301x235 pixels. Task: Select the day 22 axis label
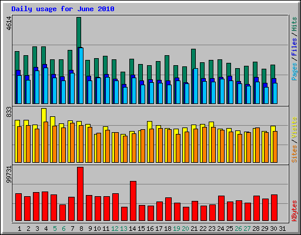tap(203, 229)
